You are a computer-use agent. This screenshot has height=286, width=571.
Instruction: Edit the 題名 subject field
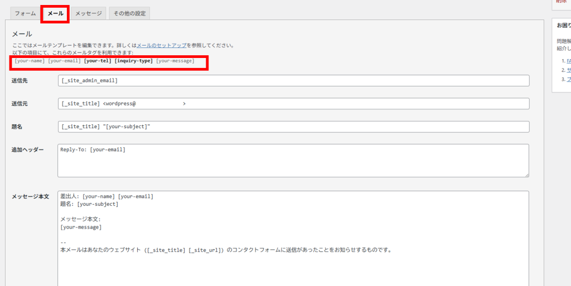(x=293, y=127)
